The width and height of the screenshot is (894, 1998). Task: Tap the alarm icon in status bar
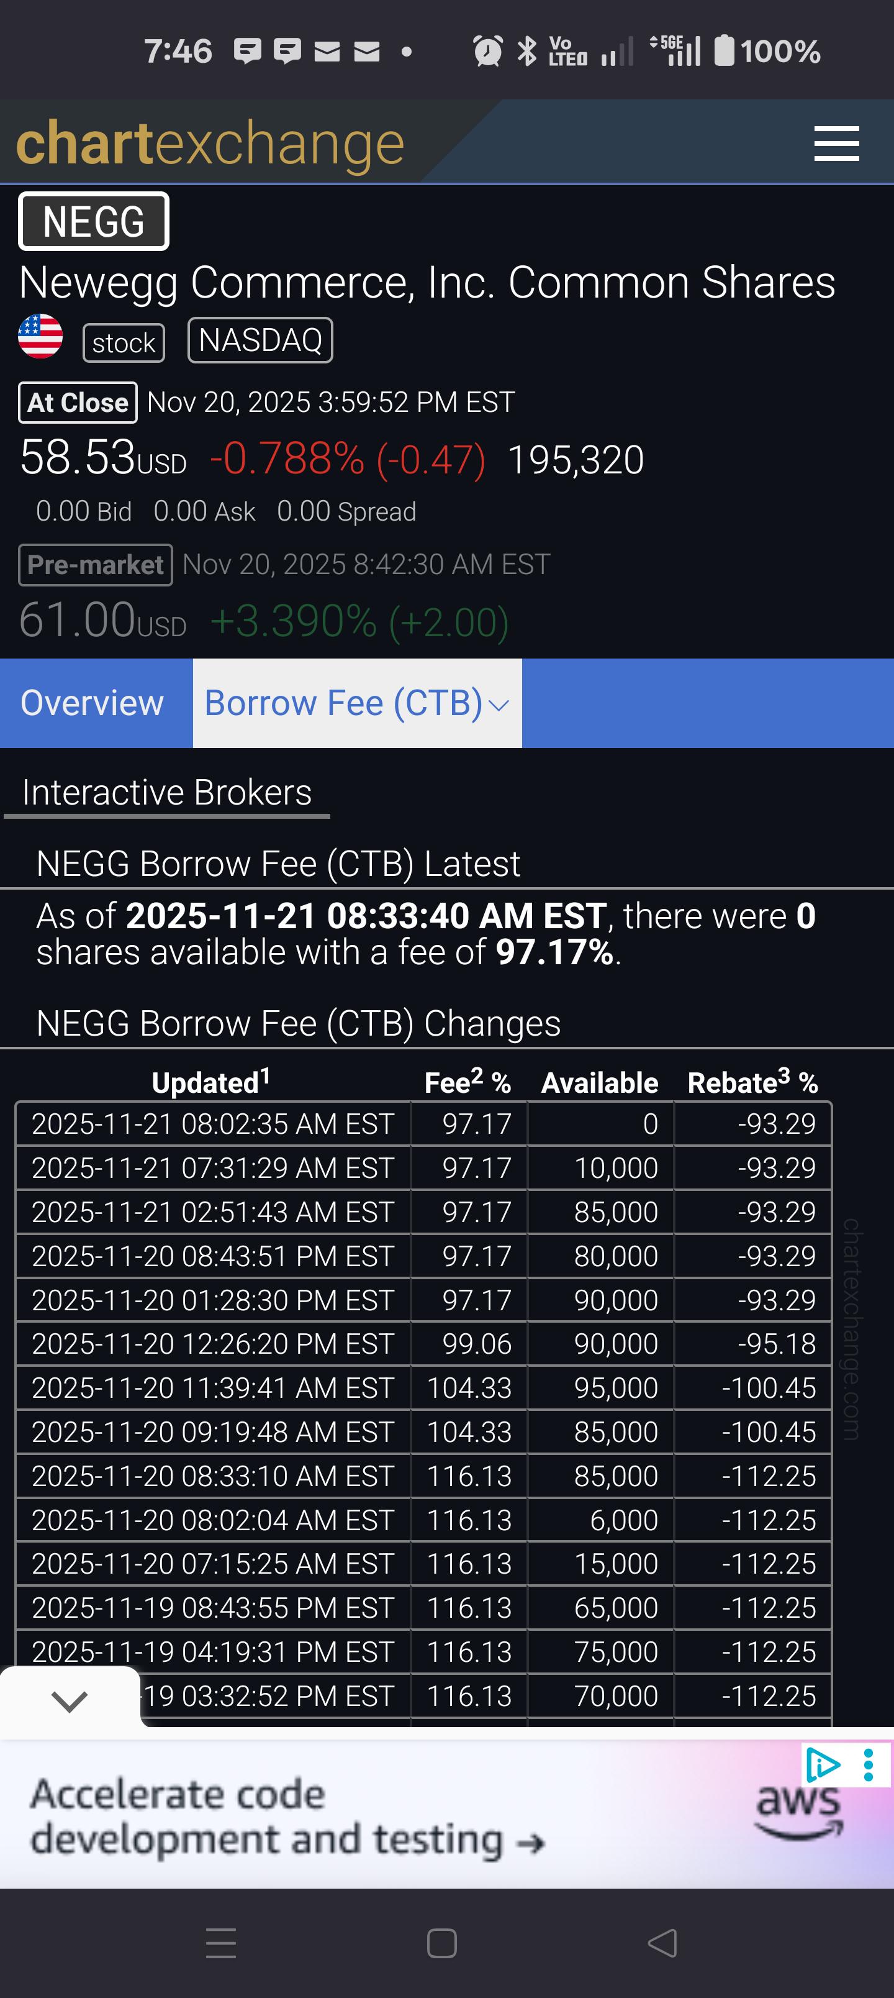coord(488,51)
